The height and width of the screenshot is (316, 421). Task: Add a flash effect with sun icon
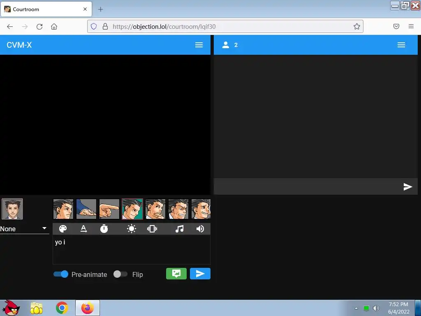click(x=132, y=229)
